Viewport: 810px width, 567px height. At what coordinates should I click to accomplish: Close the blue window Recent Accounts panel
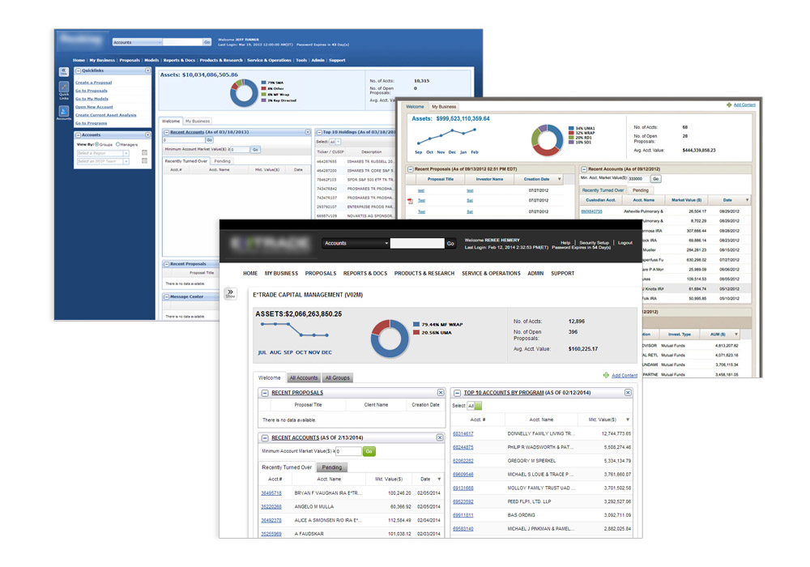coord(308,132)
